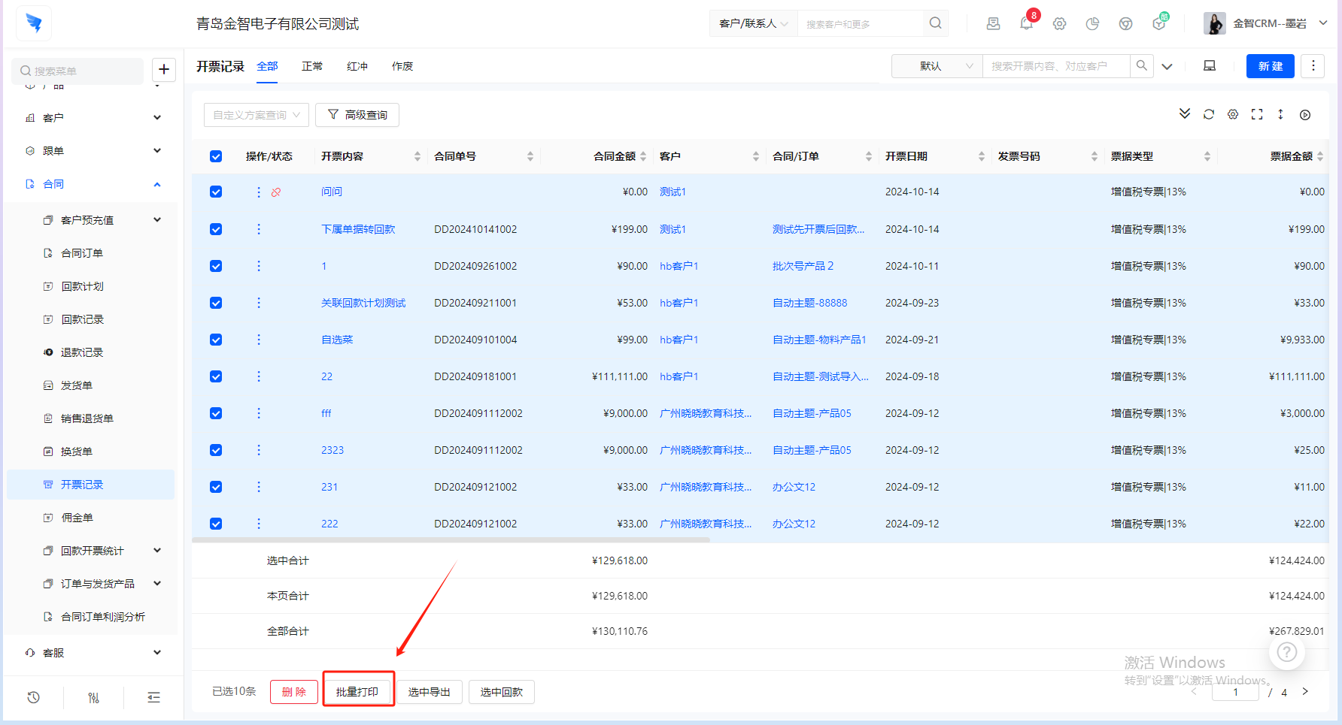
Task: Open the history clock icon in sidebar footer
Action: [34, 697]
